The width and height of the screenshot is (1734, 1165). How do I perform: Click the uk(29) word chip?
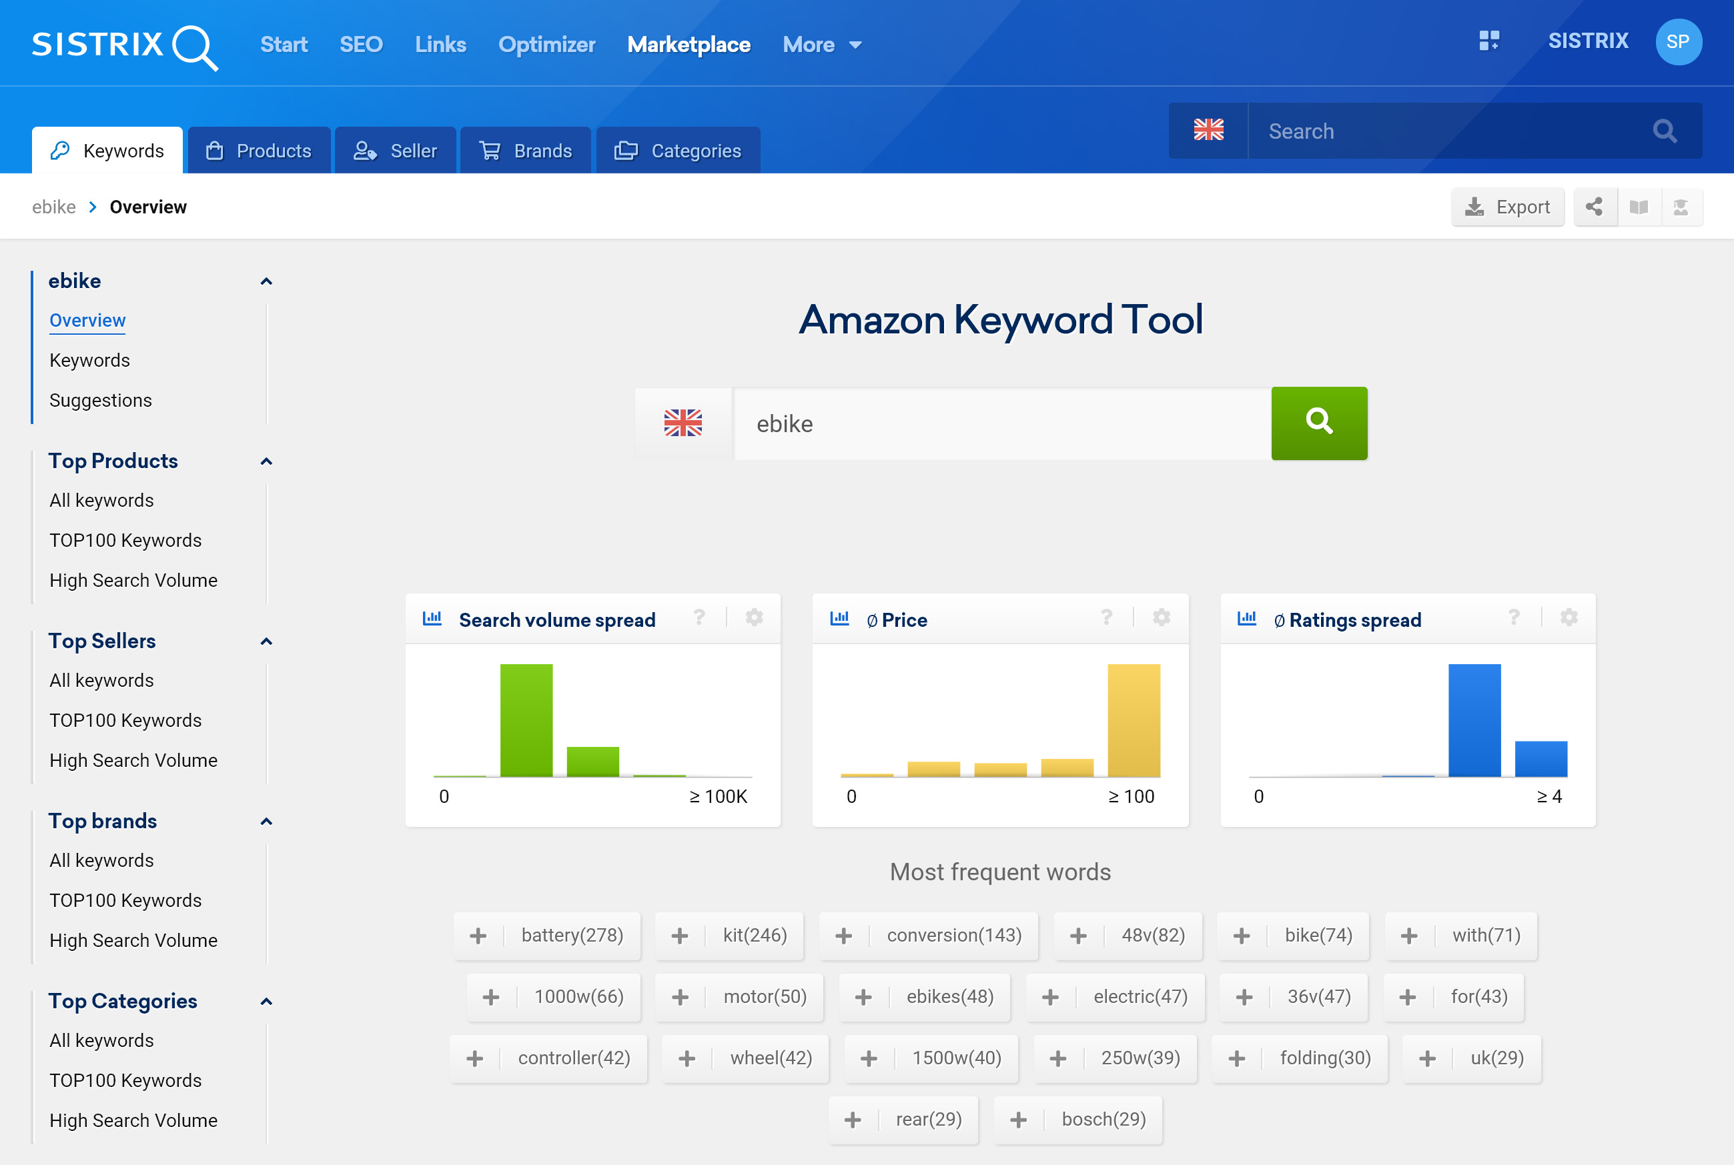click(1471, 1058)
